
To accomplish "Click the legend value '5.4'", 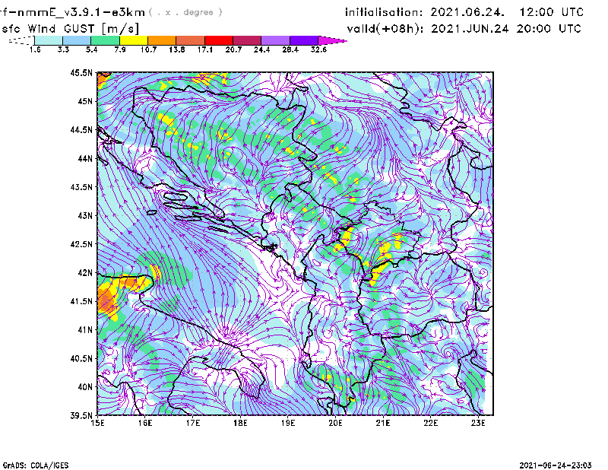I will coord(91,49).
